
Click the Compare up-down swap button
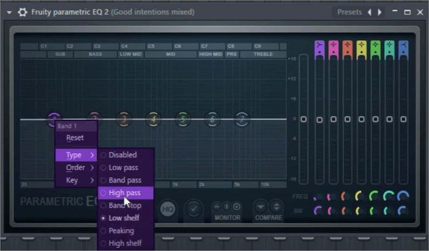[x=276, y=207]
